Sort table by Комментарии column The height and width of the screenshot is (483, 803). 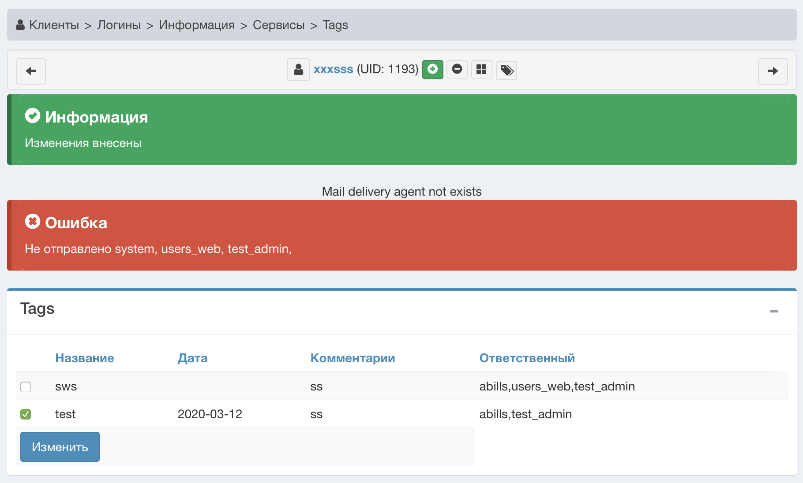(353, 358)
